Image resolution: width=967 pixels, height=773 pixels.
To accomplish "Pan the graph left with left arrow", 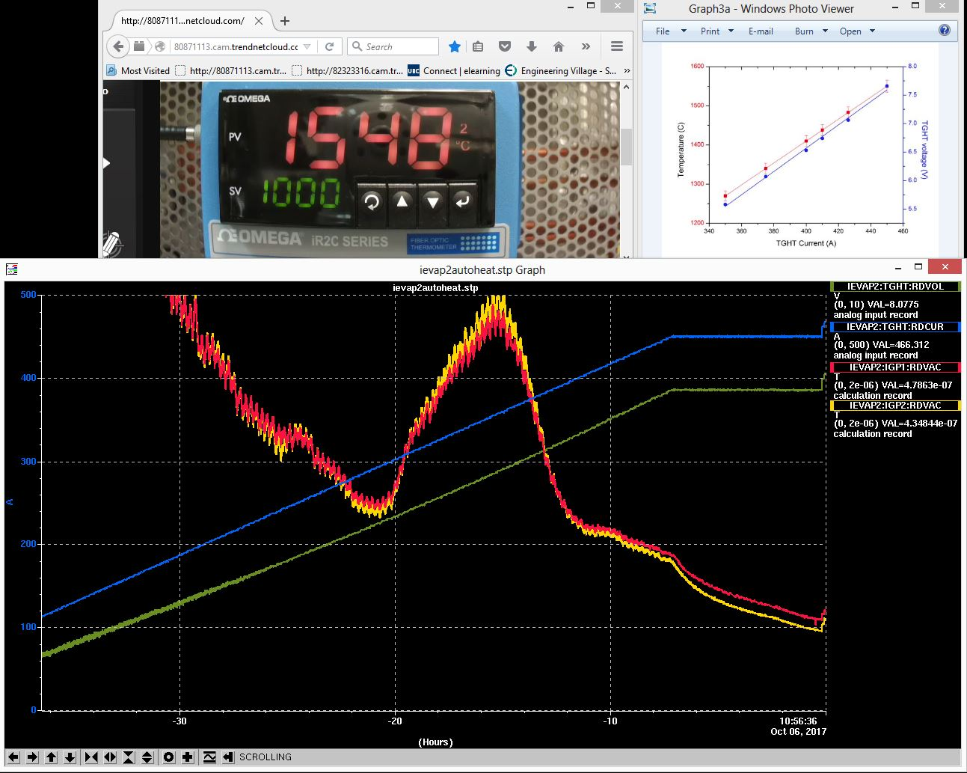I will click(13, 757).
